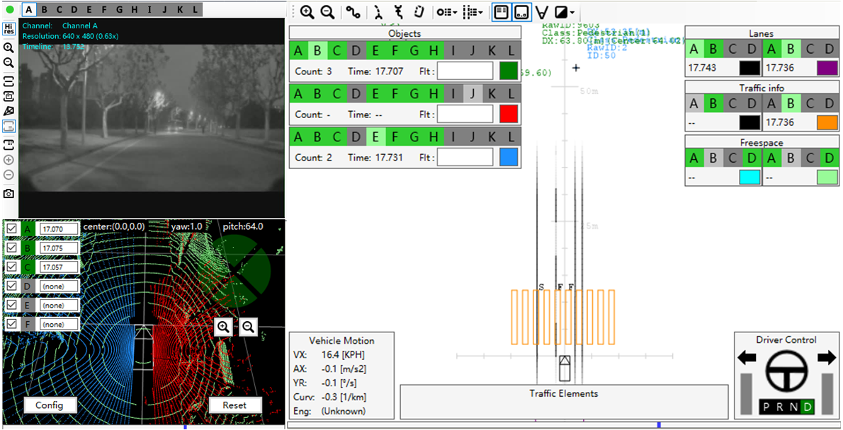Click the Reset button in point cloud

234,405
